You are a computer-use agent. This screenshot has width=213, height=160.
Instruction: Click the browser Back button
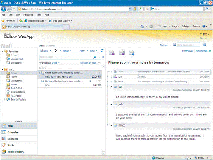tap(4, 9)
